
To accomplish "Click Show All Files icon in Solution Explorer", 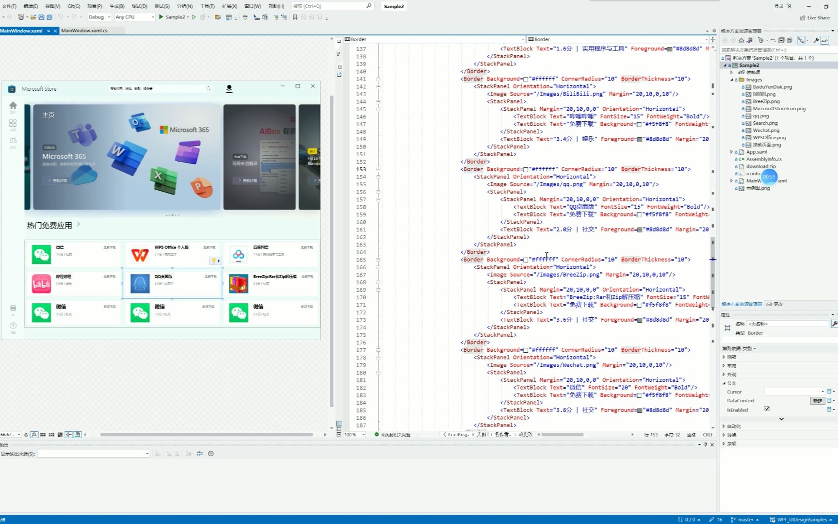I will (x=790, y=40).
